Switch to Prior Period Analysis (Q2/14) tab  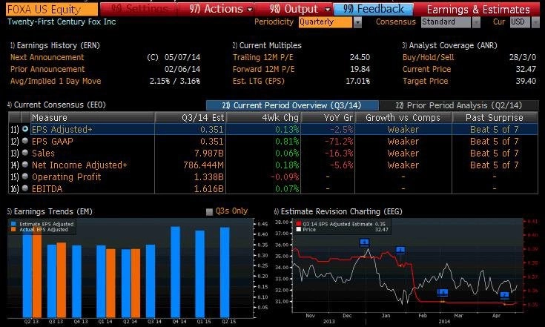[x=459, y=105]
